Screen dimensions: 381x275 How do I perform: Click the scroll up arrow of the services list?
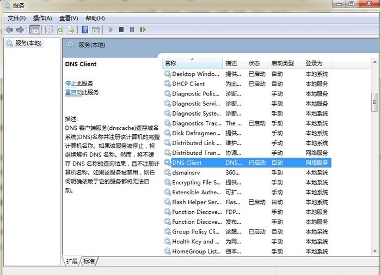(374, 62)
